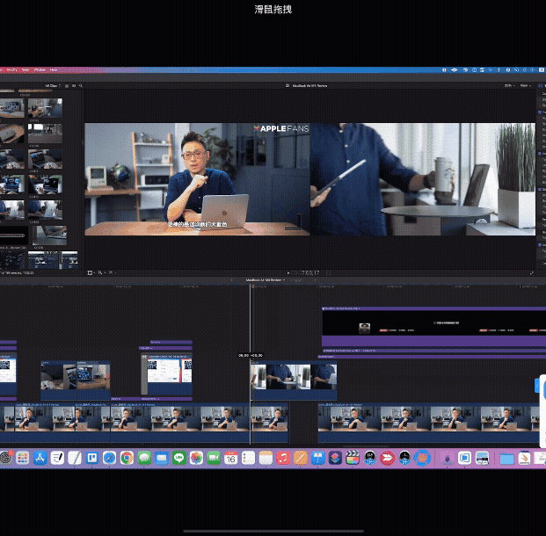
Task: Expand the viewer View options dropdown
Action: [x=526, y=86]
